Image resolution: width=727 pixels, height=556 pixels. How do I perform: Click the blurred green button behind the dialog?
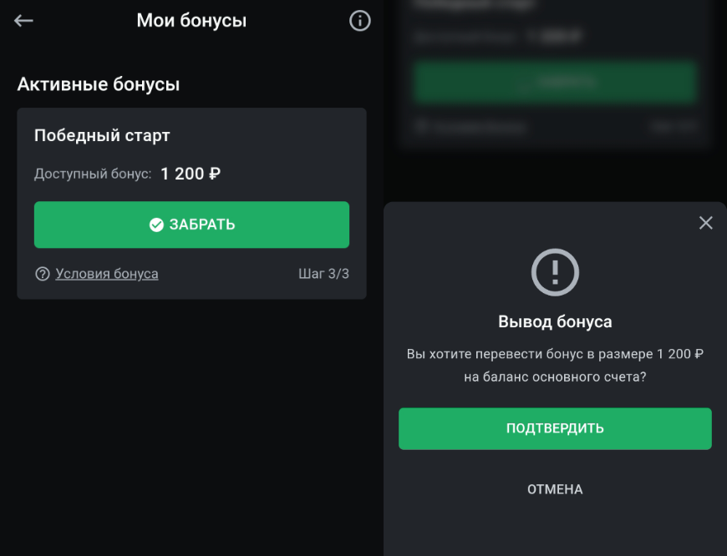coord(555,82)
